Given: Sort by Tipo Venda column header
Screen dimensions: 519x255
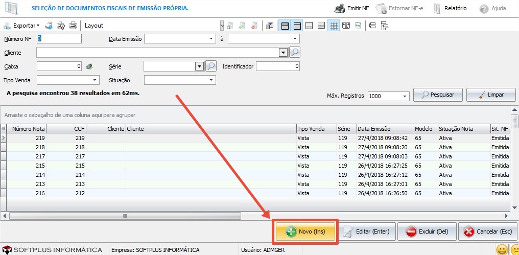Looking at the screenshot, I should (316, 129).
